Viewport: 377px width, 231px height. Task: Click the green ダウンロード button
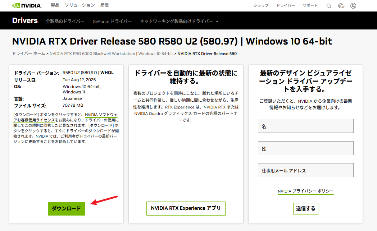(66, 208)
